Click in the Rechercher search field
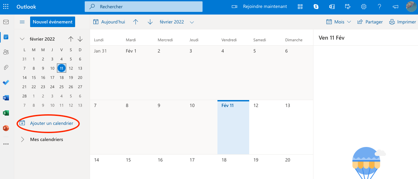This screenshot has height=179, width=418. (x=149, y=7)
